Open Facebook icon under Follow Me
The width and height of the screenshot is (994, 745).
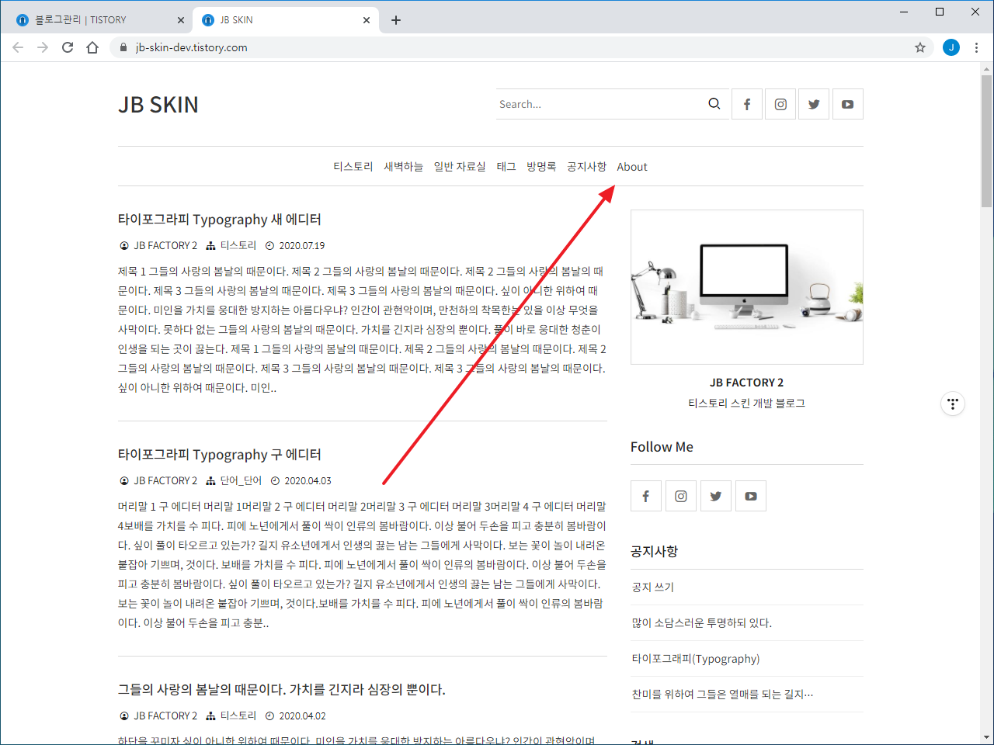[x=646, y=496]
